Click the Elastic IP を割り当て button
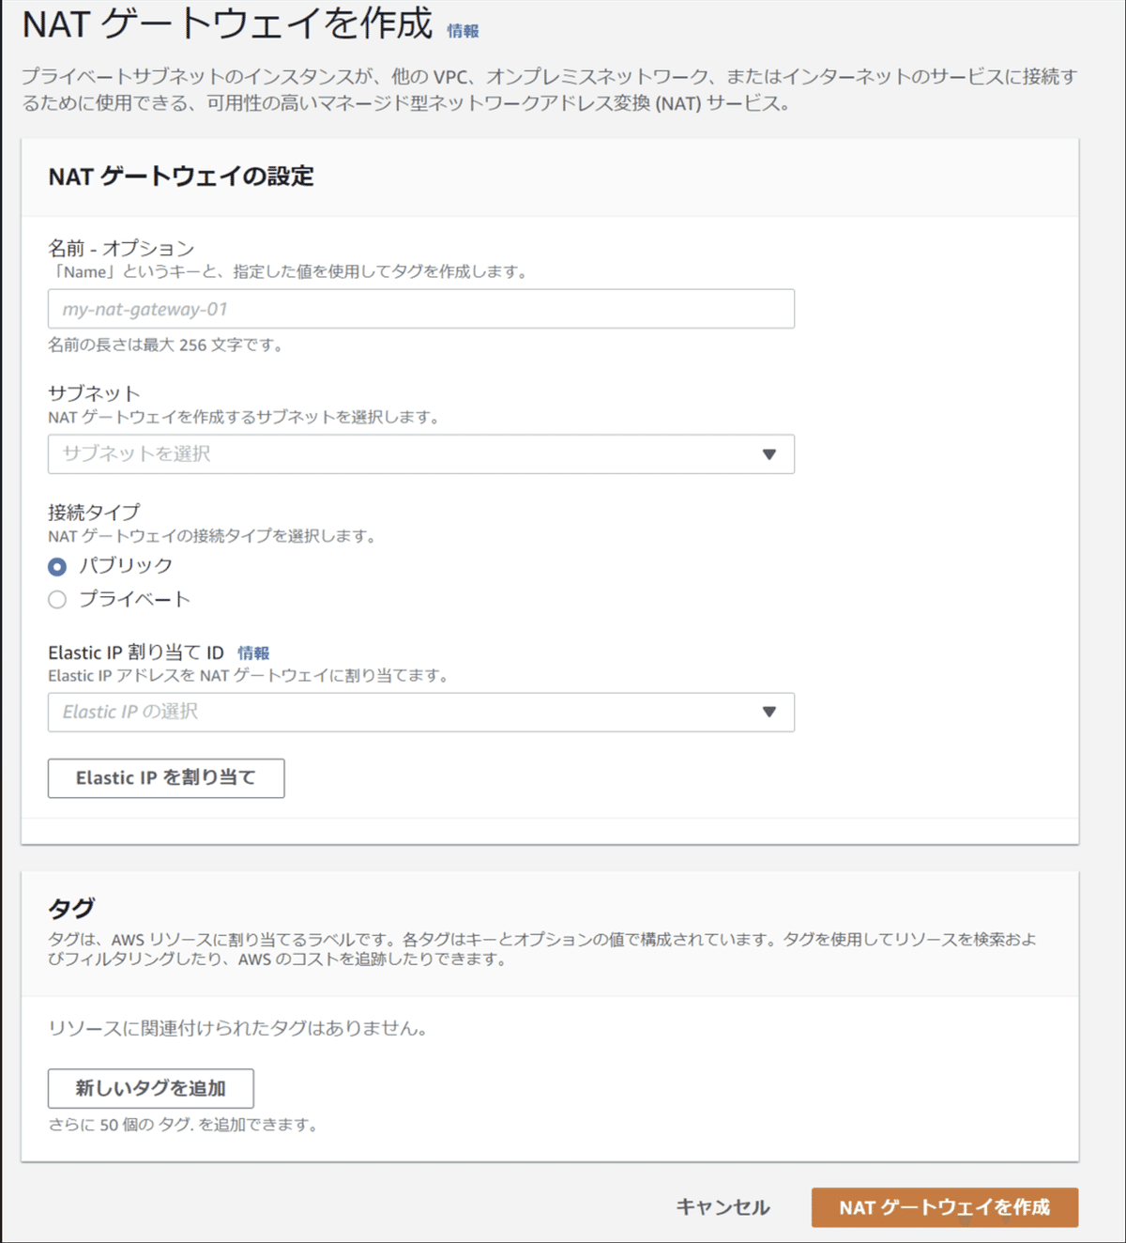This screenshot has width=1126, height=1243. tap(166, 778)
